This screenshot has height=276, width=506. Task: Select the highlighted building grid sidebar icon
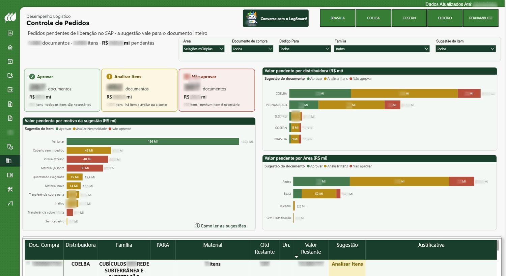pyautogui.click(x=9, y=161)
